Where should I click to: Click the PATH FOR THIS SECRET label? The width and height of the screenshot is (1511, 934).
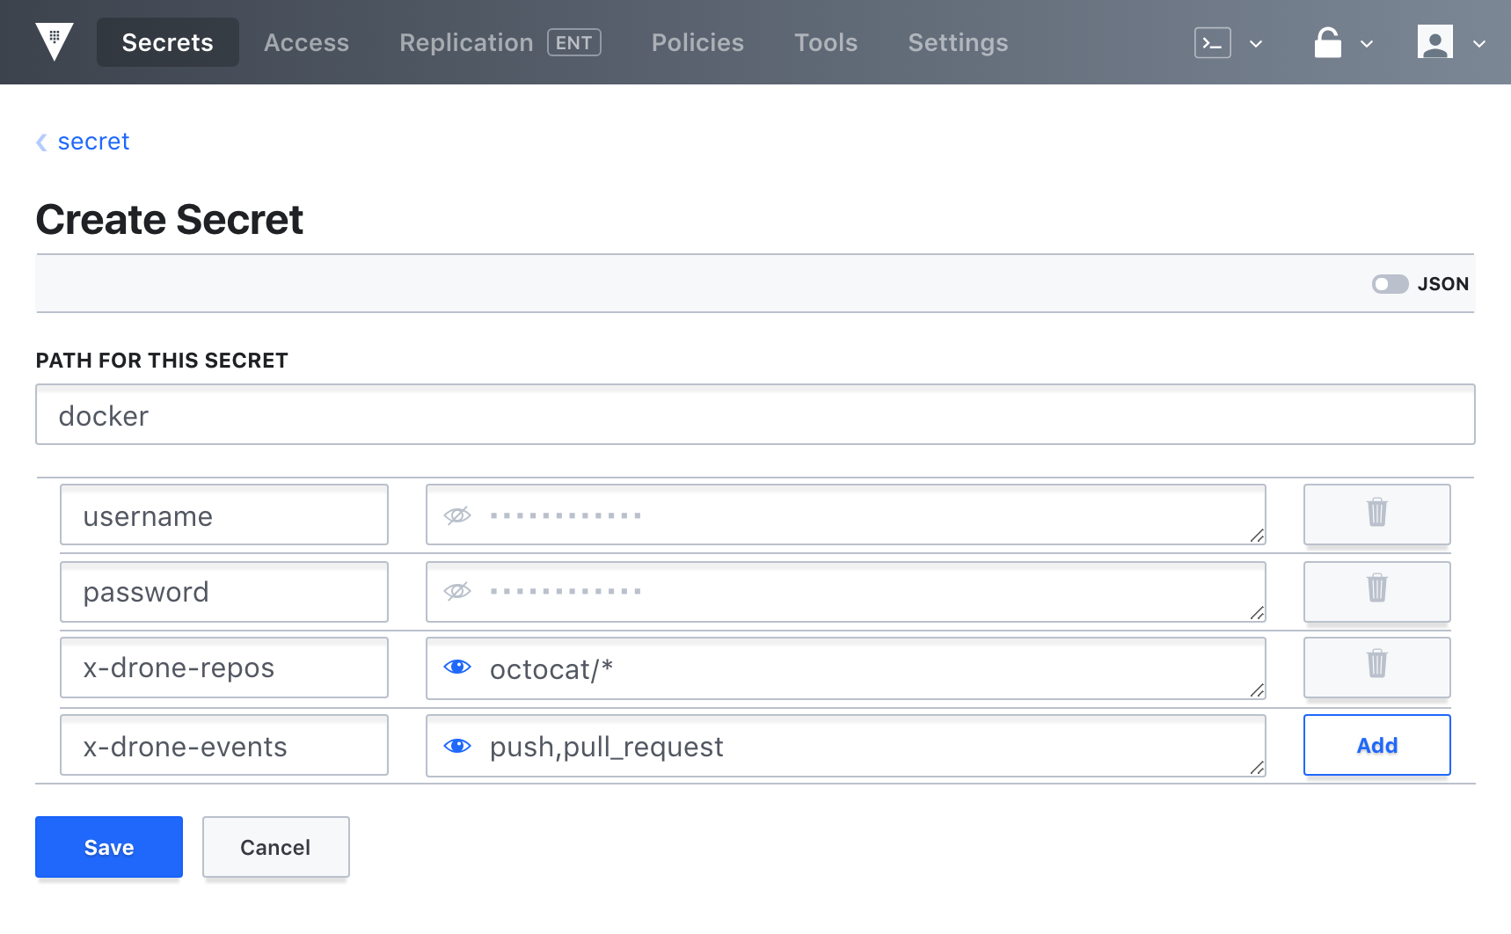click(x=162, y=361)
